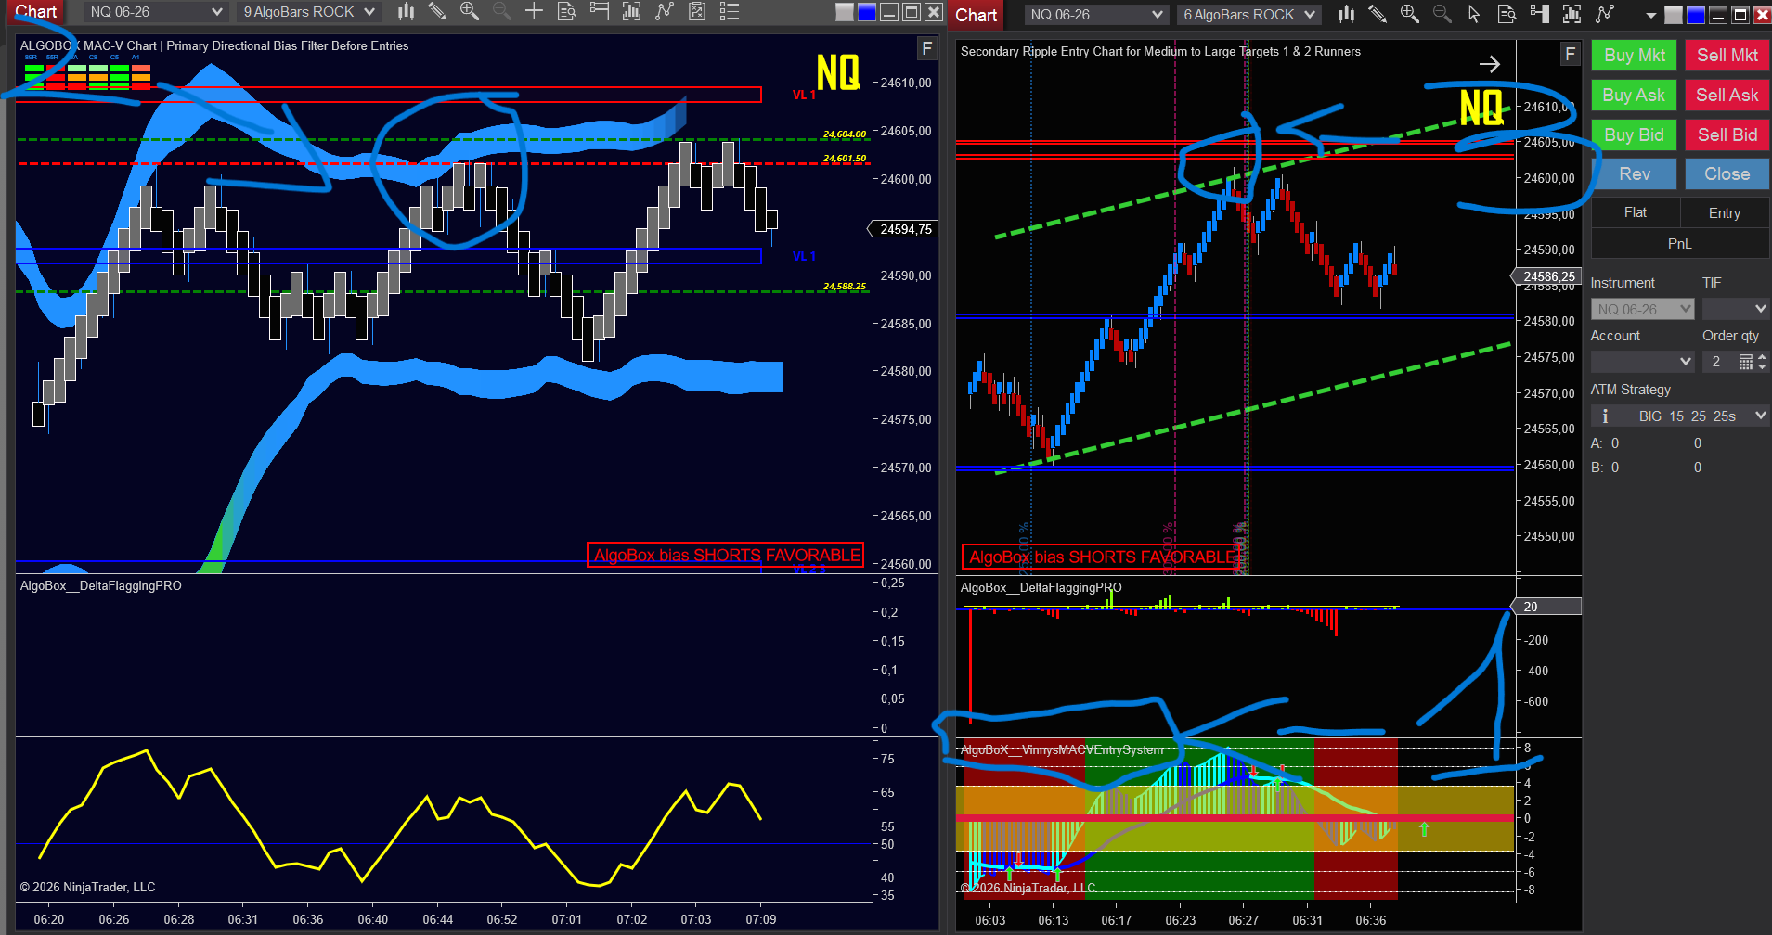Select crosshair cursor in left chart toolbar
Viewport: 1772px width, 935px height.
tap(534, 12)
